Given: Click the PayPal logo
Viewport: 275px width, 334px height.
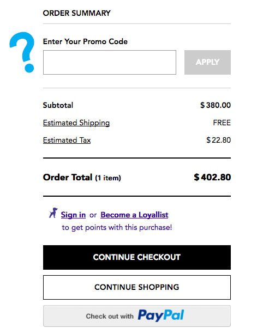Looking at the screenshot, I should [x=161, y=315].
